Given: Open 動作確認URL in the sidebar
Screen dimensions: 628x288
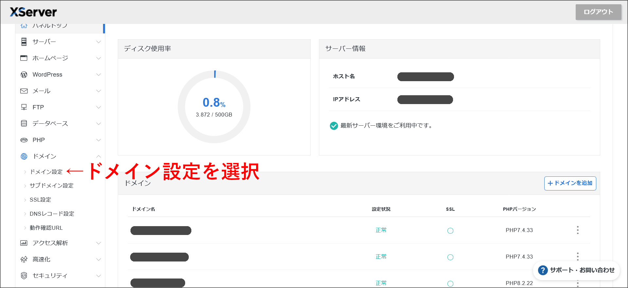Looking at the screenshot, I should pos(46,228).
